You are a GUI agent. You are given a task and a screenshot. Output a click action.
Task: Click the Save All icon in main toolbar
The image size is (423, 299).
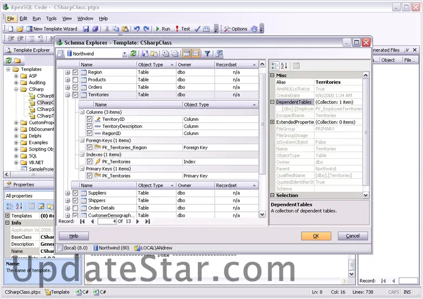pyautogui.click(x=95, y=29)
